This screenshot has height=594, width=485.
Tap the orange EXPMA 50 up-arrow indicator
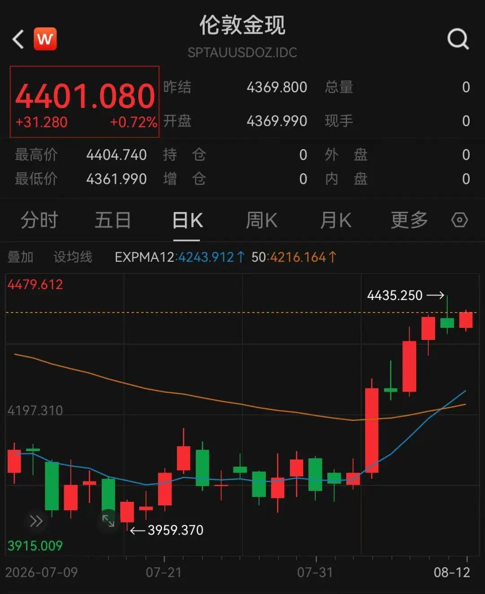click(x=332, y=257)
